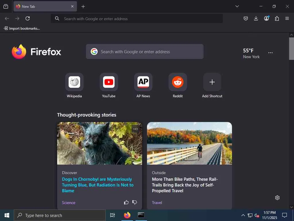
Task: Select the New Tab tab title
Action: click(x=28, y=7)
